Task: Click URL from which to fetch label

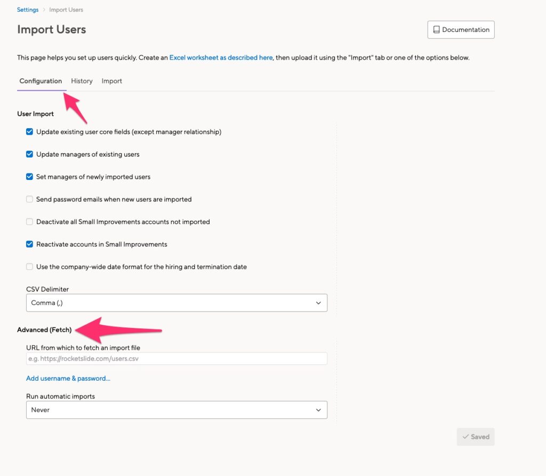Action: (x=83, y=348)
